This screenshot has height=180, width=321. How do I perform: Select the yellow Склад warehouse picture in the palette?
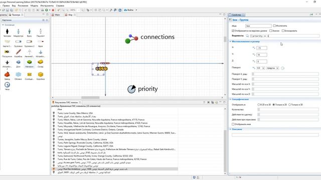41,62
